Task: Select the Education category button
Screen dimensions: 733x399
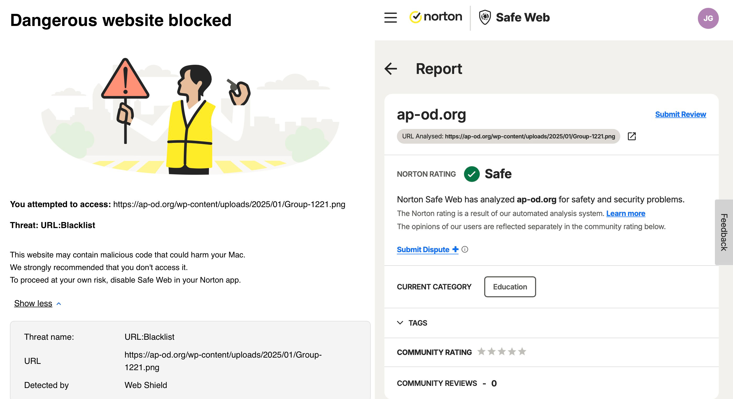Action: [510, 287]
